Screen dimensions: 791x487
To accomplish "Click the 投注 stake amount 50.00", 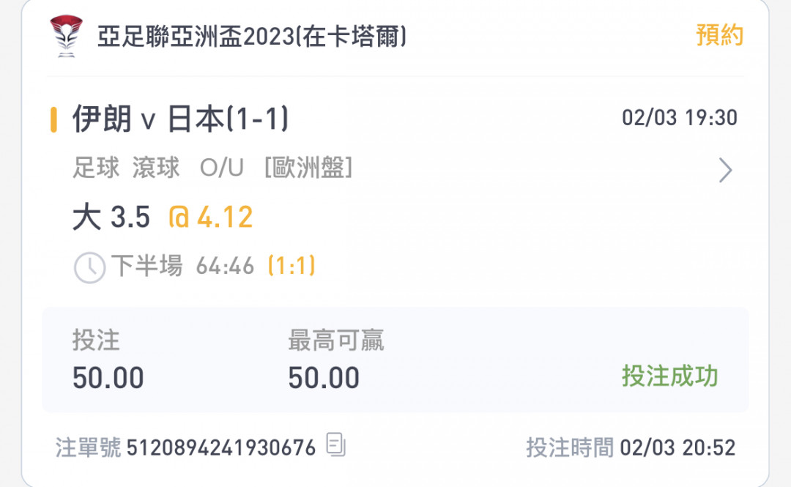I will pyautogui.click(x=108, y=378).
